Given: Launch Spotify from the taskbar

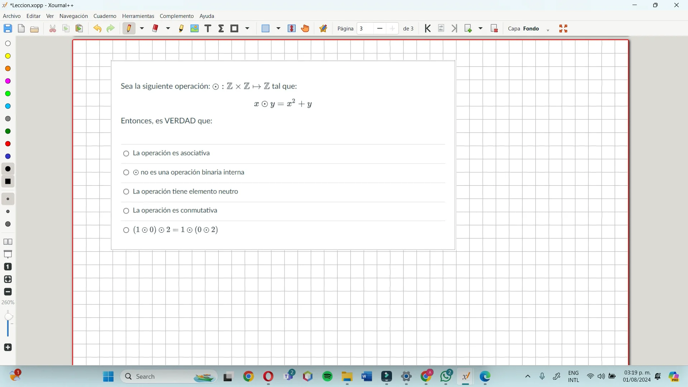Looking at the screenshot, I should 327,377.
